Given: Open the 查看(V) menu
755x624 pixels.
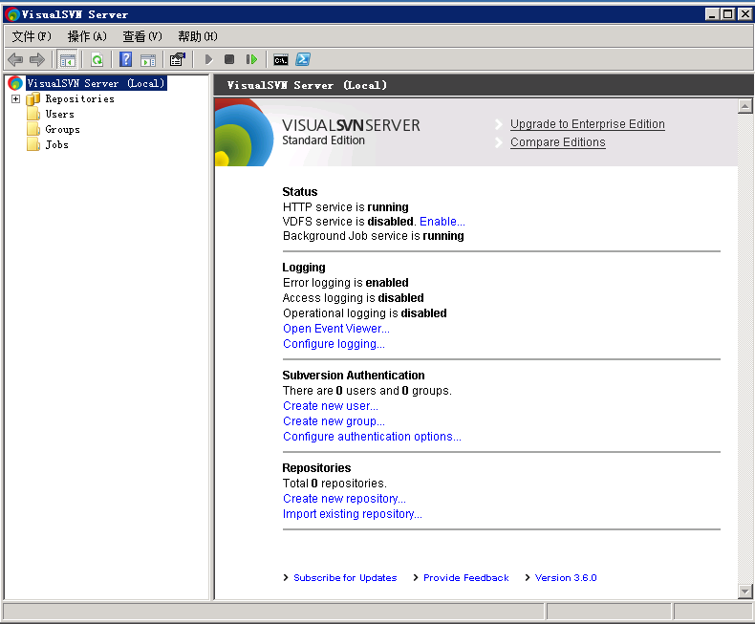Looking at the screenshot, I should click(x=142, y=36).
